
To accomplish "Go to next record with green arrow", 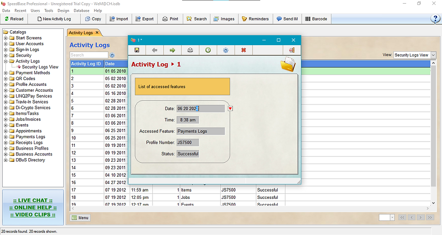I will [172, 50].
